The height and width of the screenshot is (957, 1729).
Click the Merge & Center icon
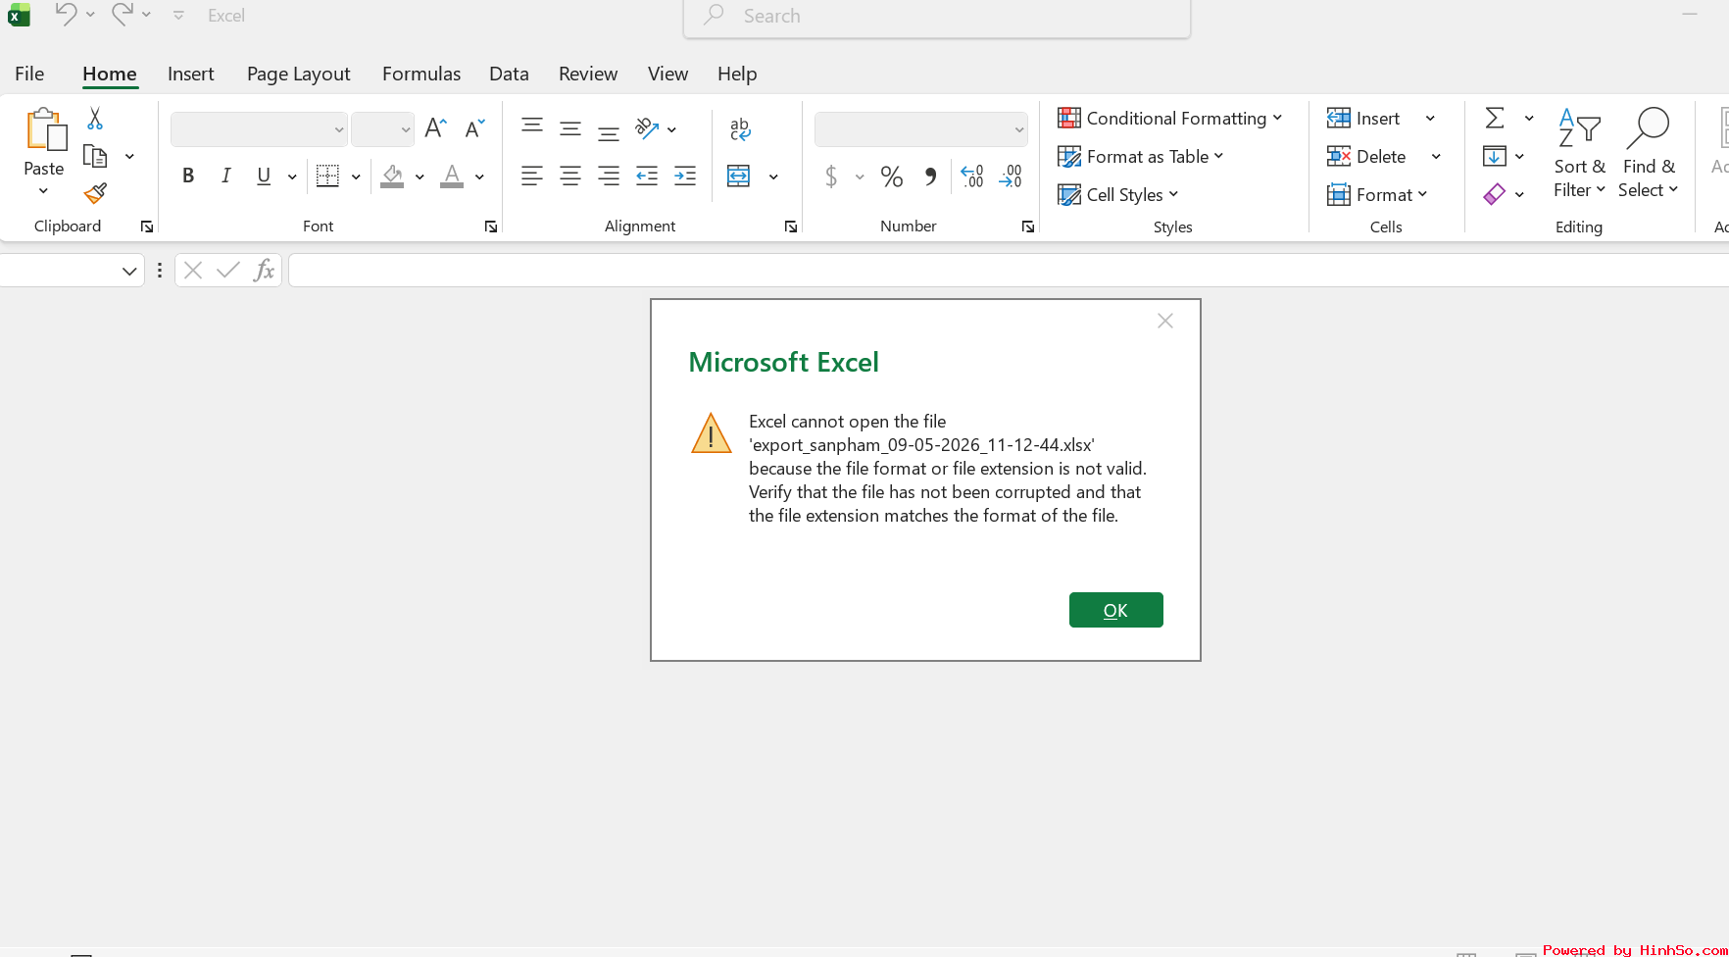coord(739,176)
